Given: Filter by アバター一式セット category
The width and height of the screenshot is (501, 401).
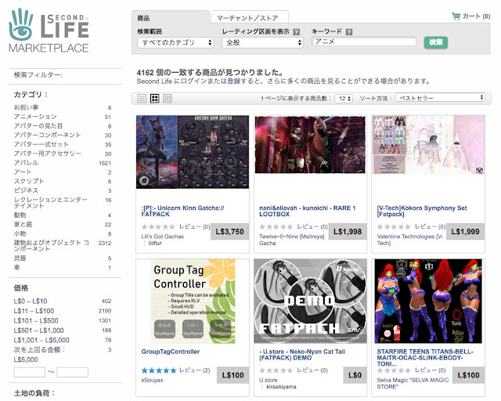Looking at the screenshot, I should click(x=41, y=145).
